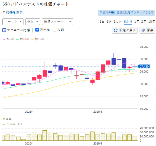156x146 pixels.
Task: Click the reload icon on 設定を戻す
Action: coord(116,30)
